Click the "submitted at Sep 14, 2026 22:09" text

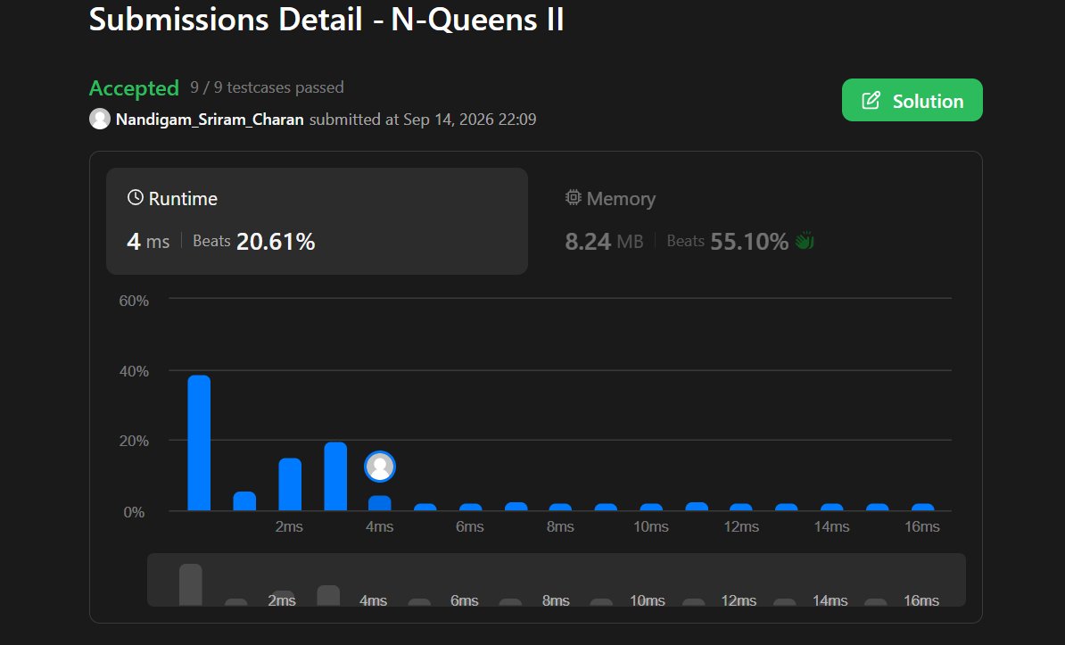(x=423, y=119)
